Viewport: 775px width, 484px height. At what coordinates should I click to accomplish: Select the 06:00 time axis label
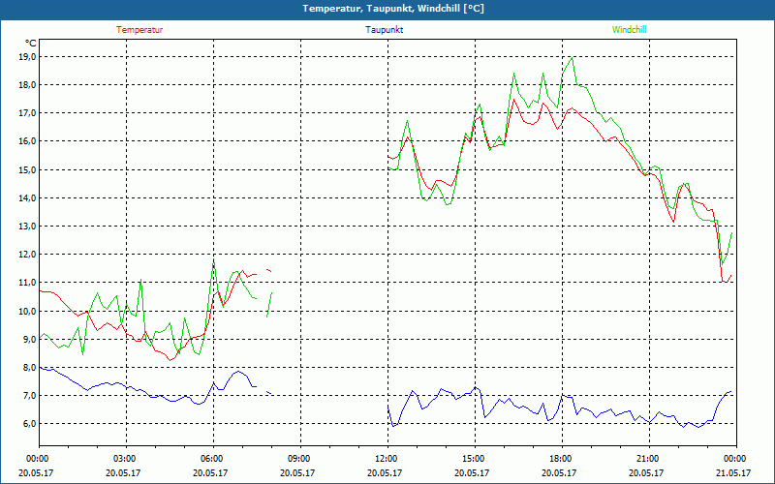tap(211, 459)
